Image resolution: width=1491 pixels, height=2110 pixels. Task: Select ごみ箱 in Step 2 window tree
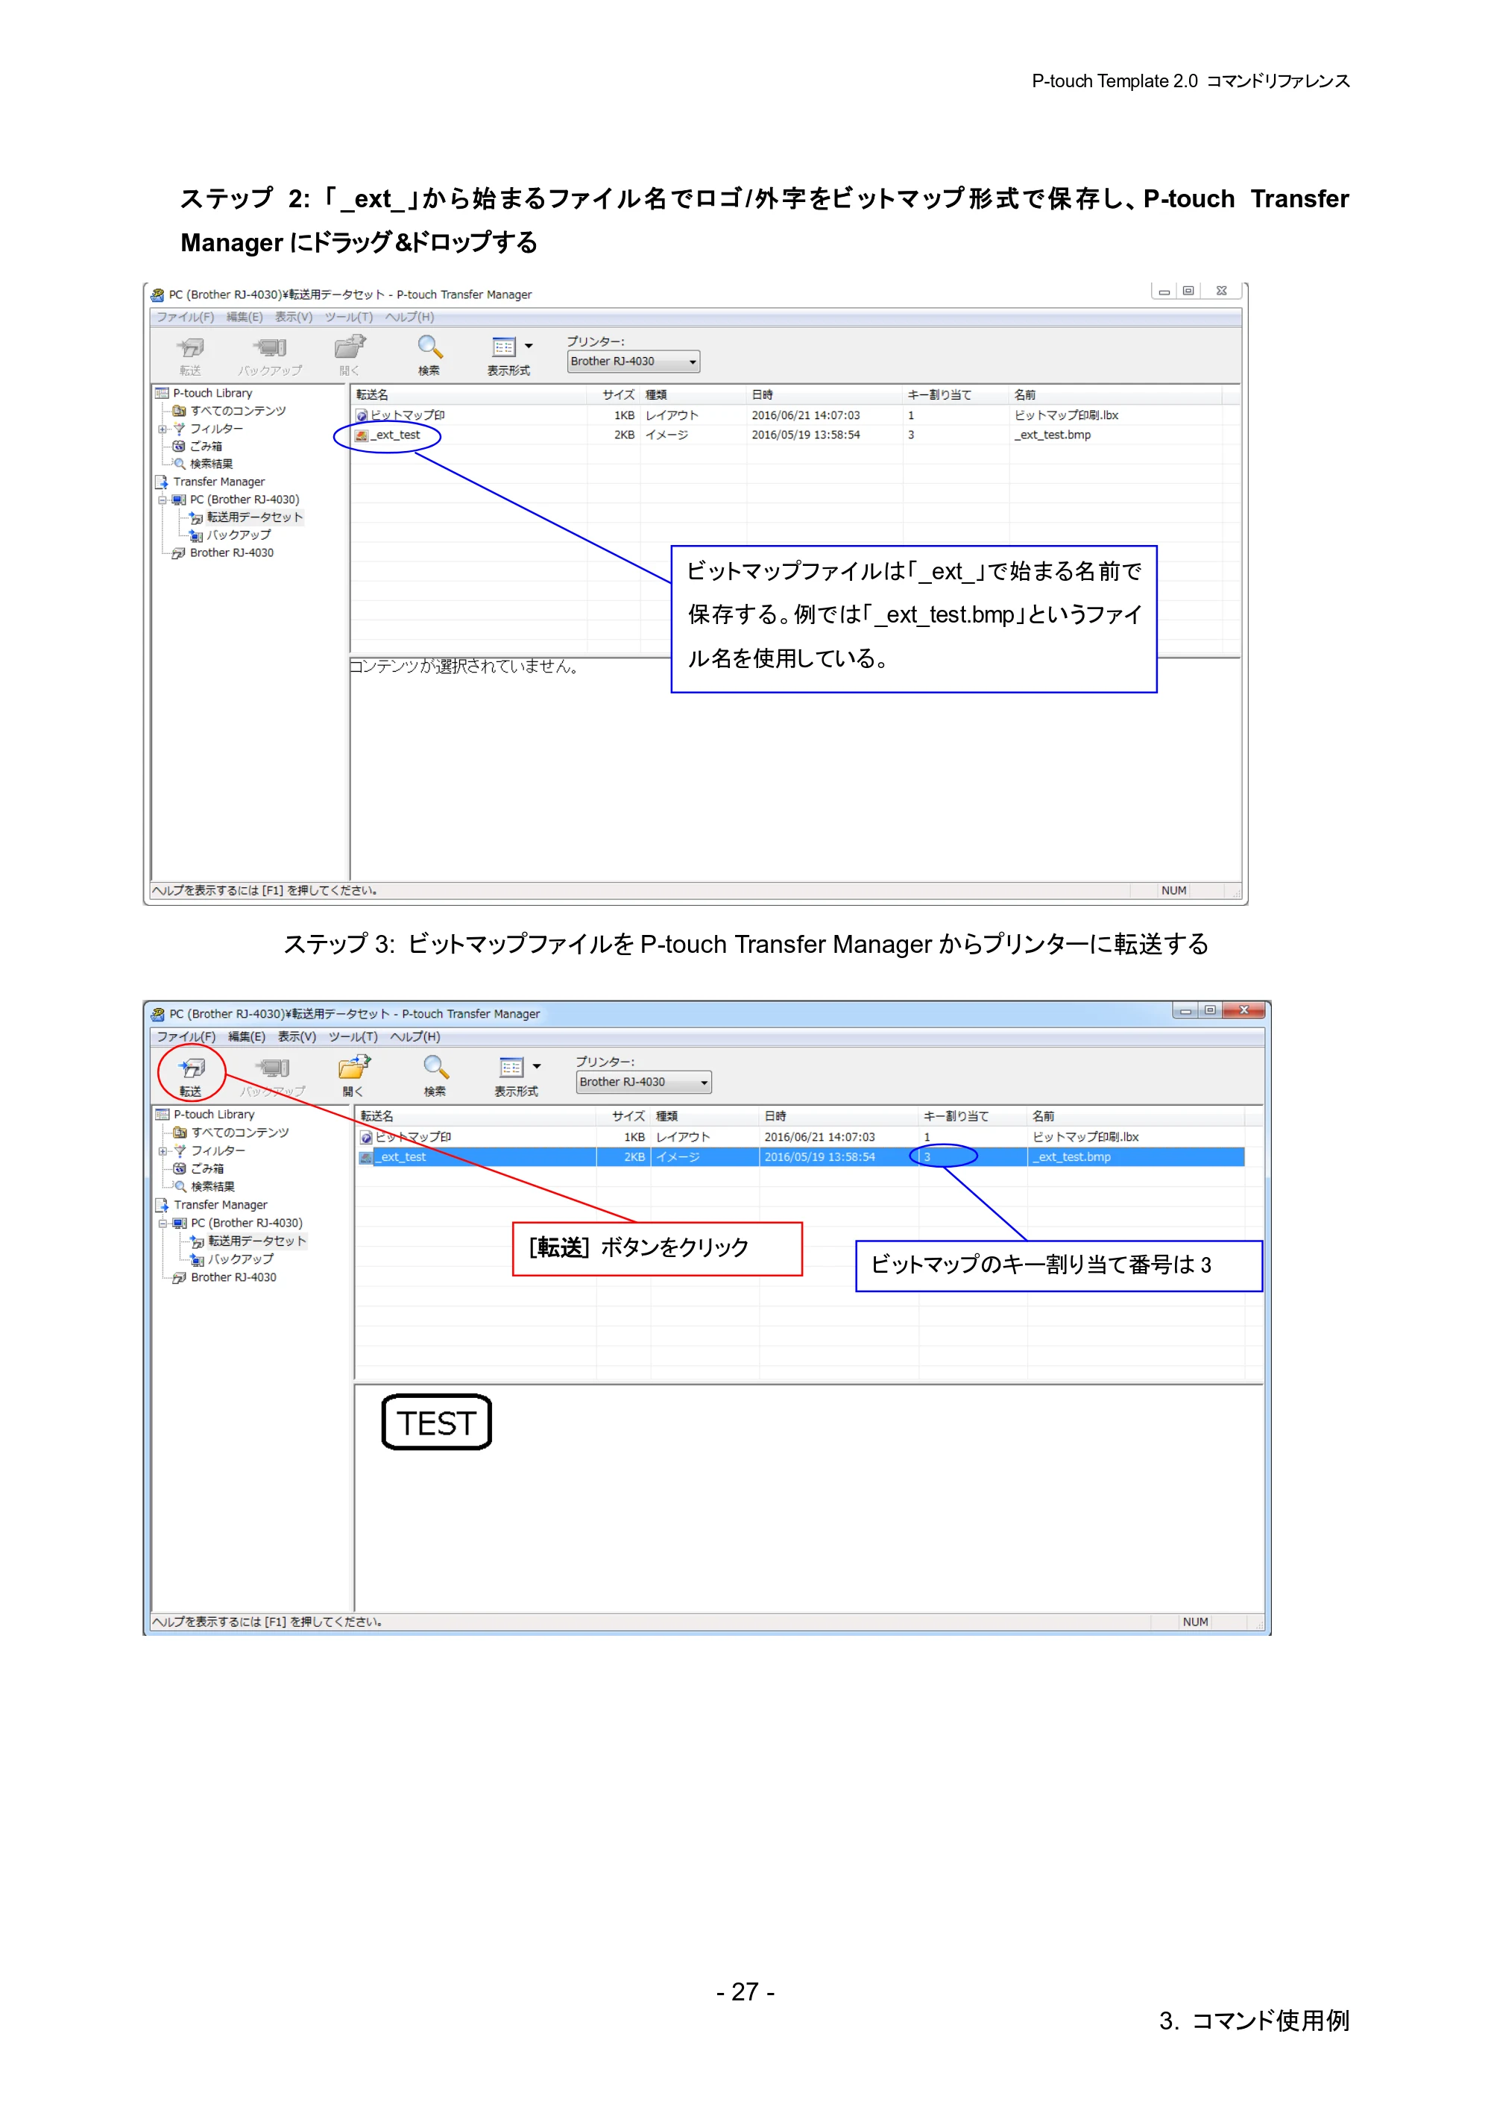tap(198, 447)
